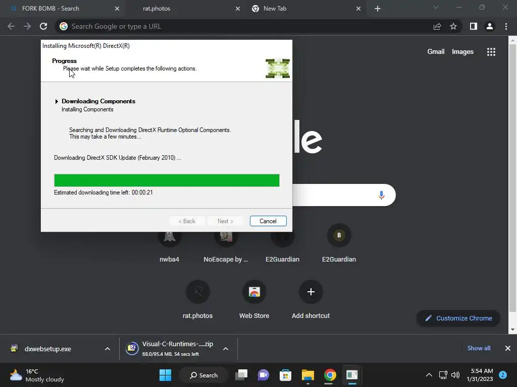Image resolution: width=517 pixels, height=387 pixels.
Task: Open Microsoft Store from taskbar
Action: [286, 375]
